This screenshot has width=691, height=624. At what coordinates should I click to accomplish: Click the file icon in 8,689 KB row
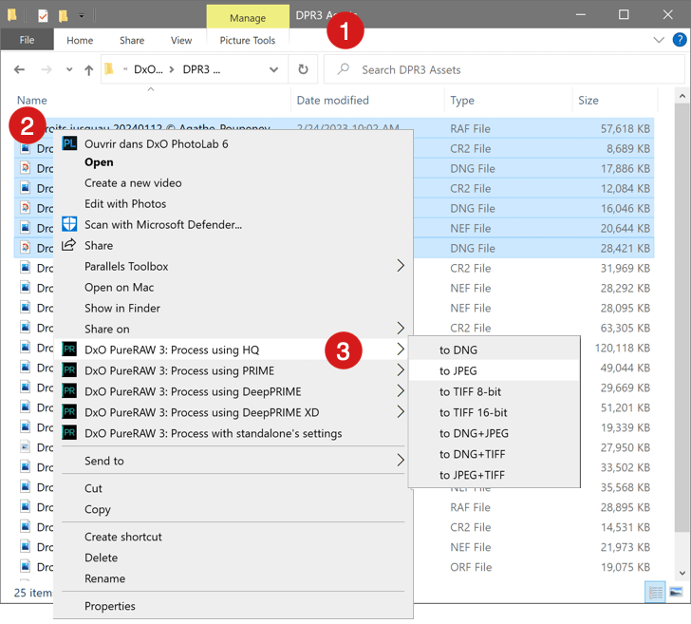pyautogui.click(x=26, y=148)
